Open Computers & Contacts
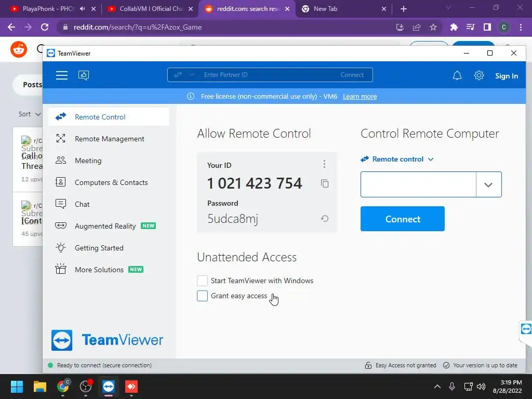This screenshot has height=399, width=532. point(109,182)
